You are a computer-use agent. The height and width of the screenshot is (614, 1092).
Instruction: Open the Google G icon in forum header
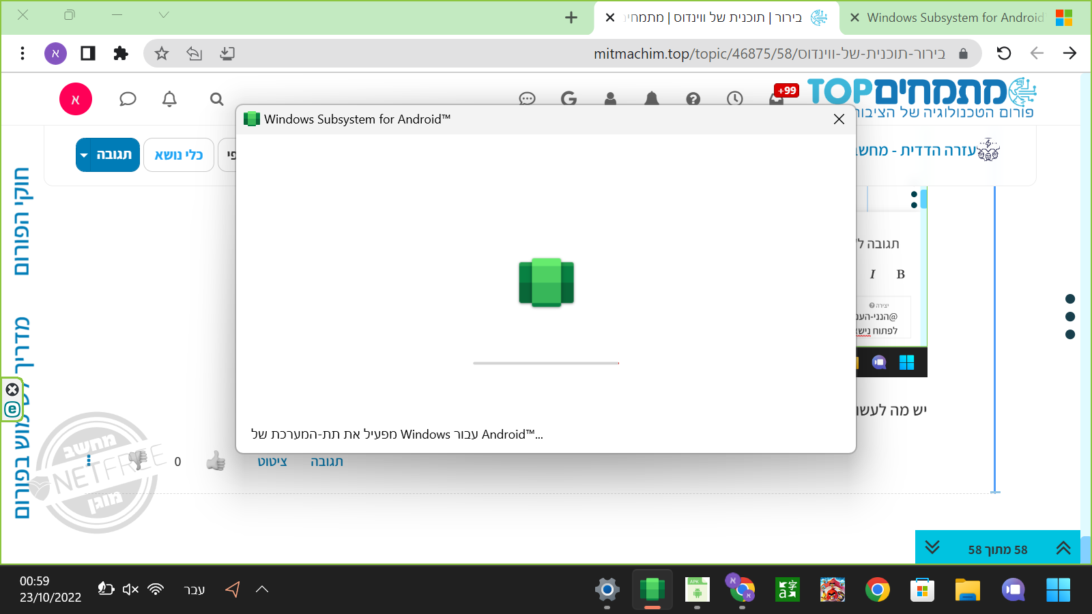(569, 99)
